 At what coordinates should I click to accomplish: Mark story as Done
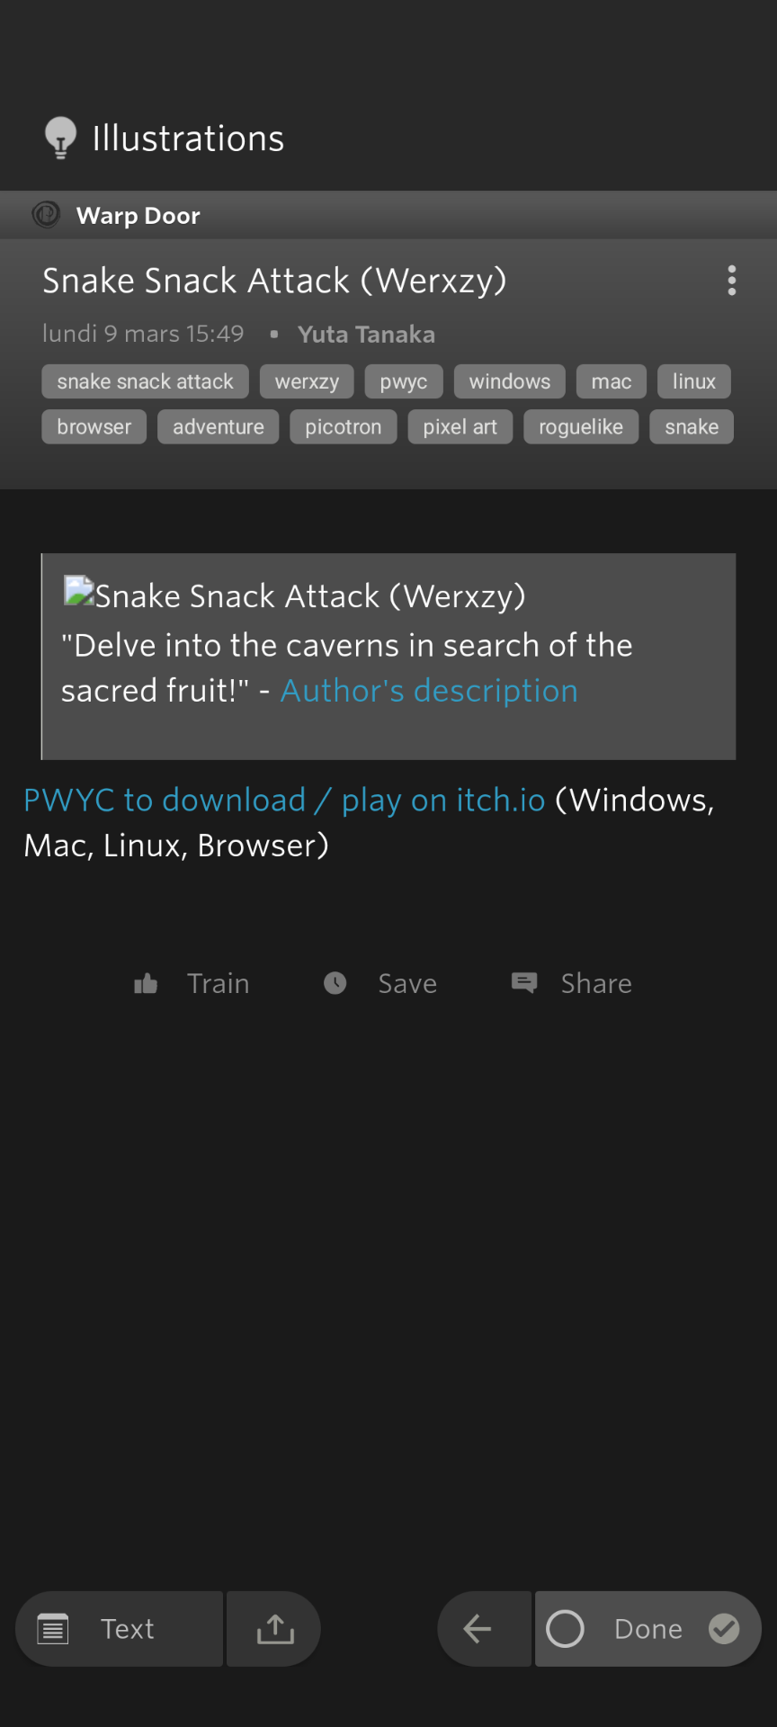point(647,1629)
